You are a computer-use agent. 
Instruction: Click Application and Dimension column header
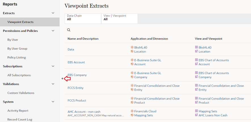[x=149, y=39]
